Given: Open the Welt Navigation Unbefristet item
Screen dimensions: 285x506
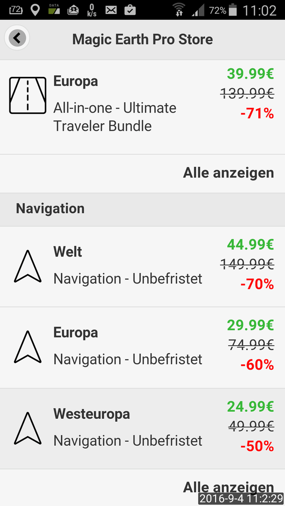Looking at the screenshot, I should [x=142, y=267].
